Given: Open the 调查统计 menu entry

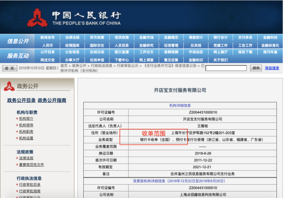Looking at the screenshot, I should tap(196, 37).
